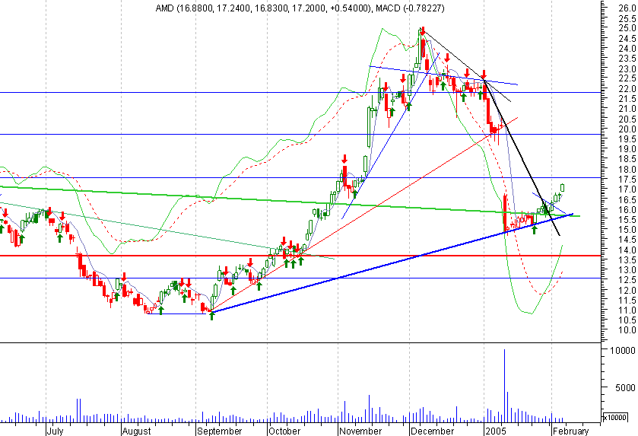Click the 22.0 price axis label
Screen dimensions: 638x436
click(627, 89)
